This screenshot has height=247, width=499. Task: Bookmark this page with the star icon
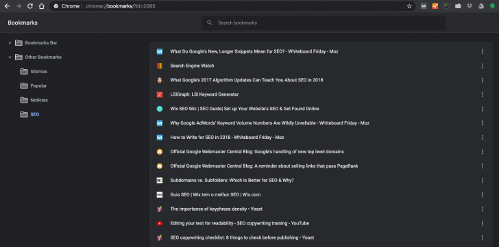click(409, 6)
